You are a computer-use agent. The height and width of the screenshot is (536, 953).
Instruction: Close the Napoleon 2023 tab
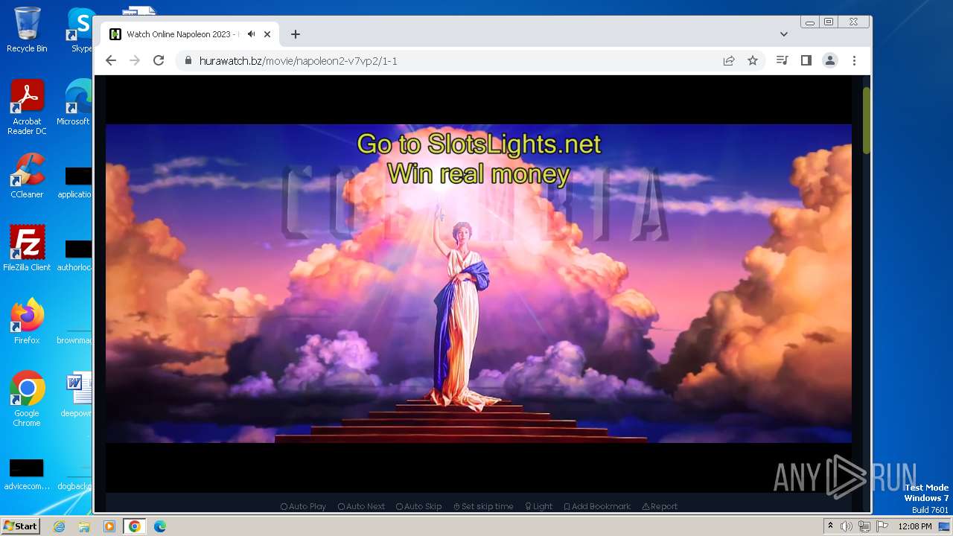pyautogui.click(x=267, y=34)
